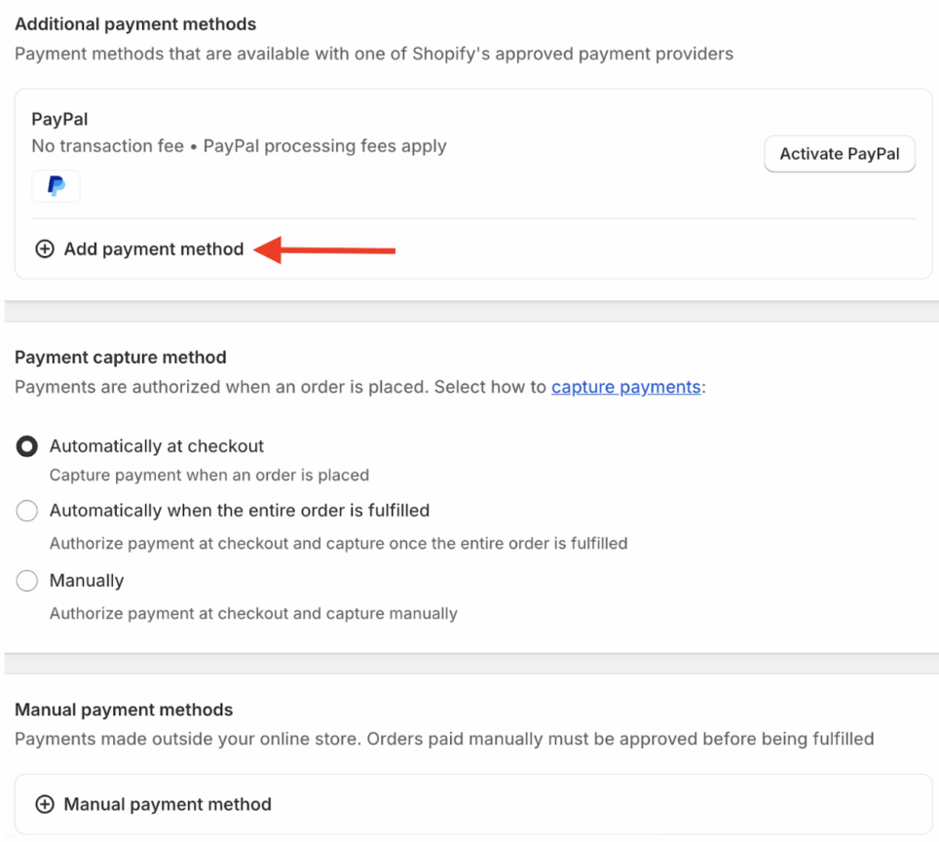Click the Payment capture method heading
This screenshot has width=939, height=842.
click(x=120, y=358)
